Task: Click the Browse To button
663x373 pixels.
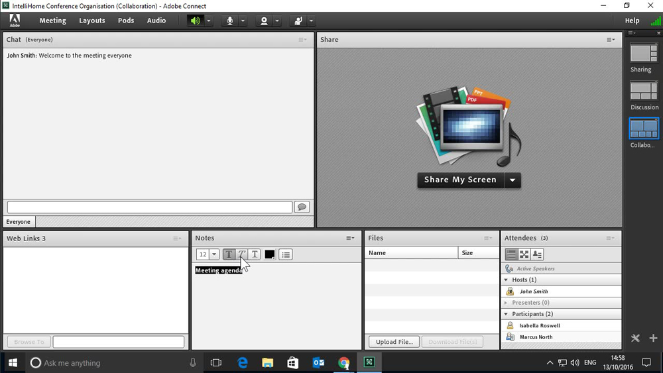Action: 29,342
